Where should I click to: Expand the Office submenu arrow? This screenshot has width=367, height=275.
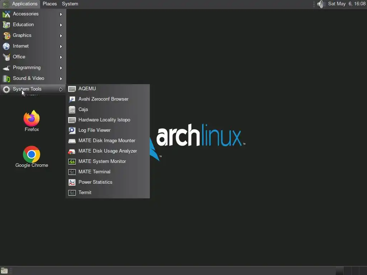[61, 57]
